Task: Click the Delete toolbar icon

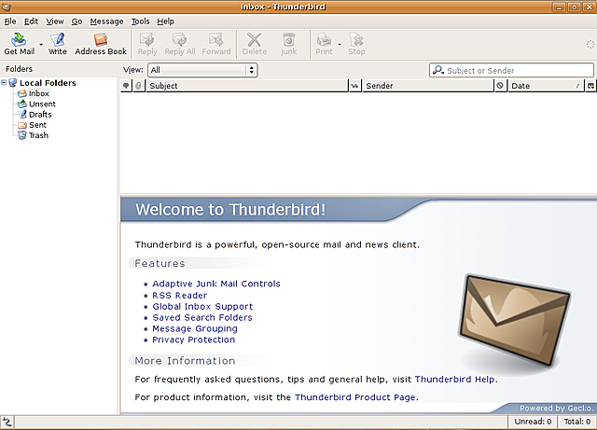Action: (255, 44)
